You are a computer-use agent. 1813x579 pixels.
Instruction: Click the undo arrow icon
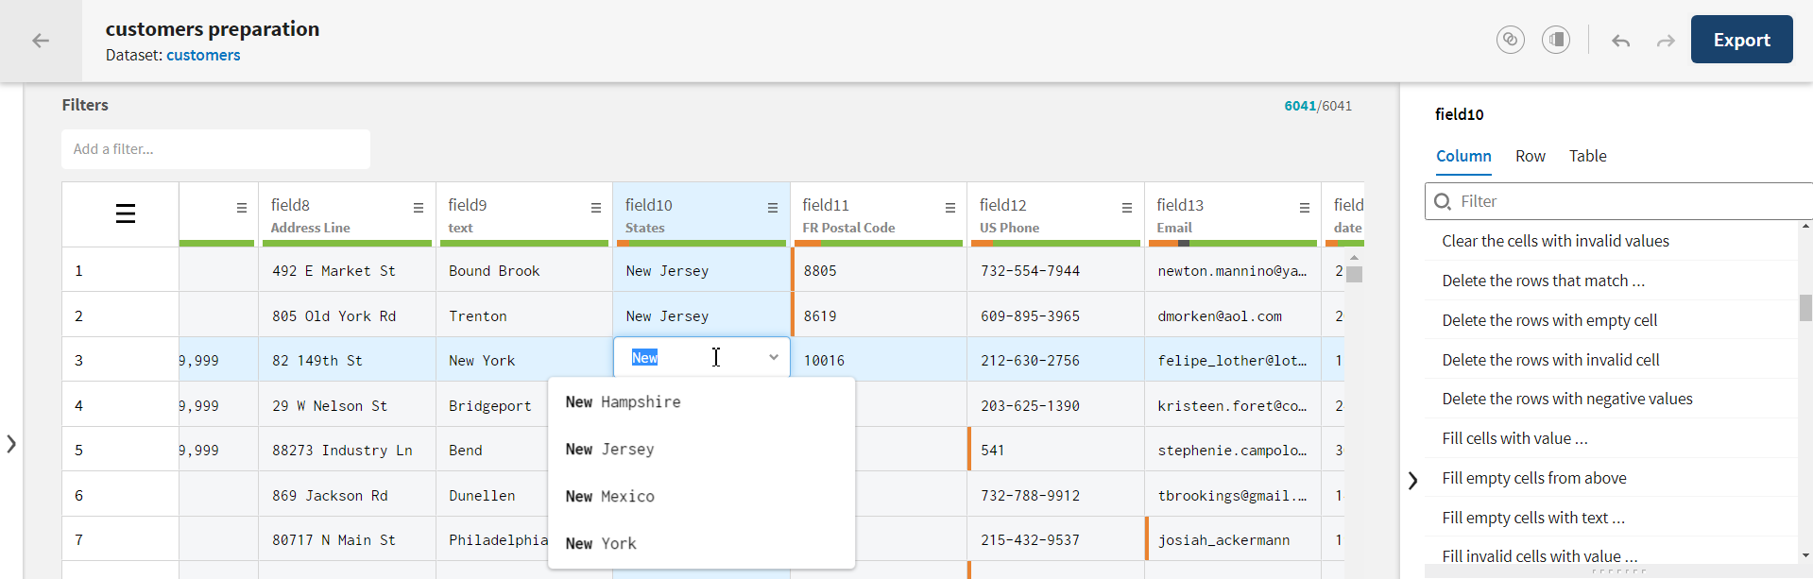tap(1620, 41)
